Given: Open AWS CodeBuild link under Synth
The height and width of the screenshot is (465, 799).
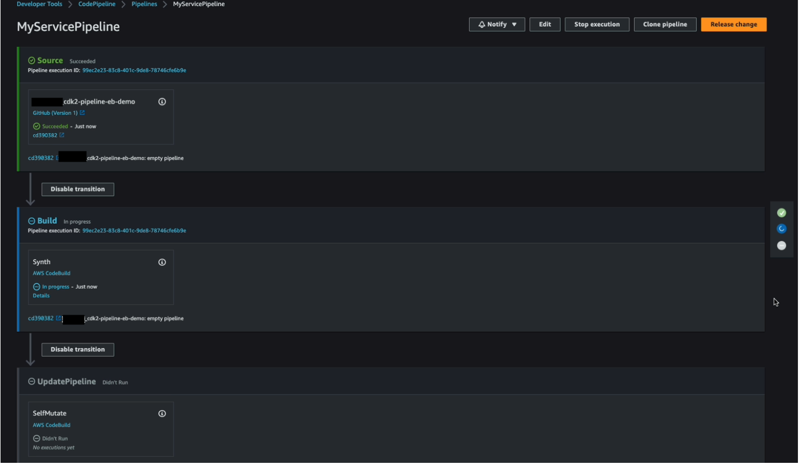Looking at the screenshot, I should [x=52, y=274].
